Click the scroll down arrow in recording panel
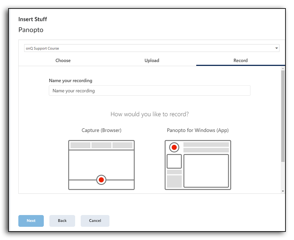The height and width of the screenshot is (240, 294). pos(283,191)
